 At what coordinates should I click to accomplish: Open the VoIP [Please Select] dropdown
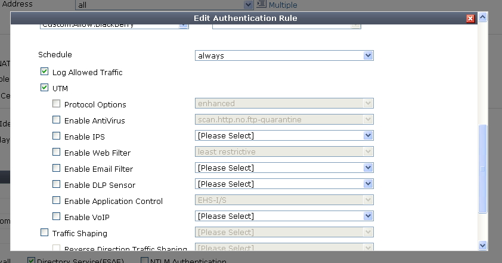pyautogui.click(x=284, y=216)
